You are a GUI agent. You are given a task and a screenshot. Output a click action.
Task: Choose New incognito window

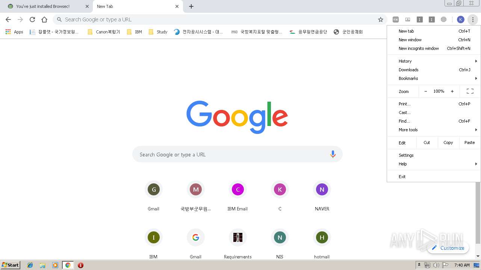[434, 48]
